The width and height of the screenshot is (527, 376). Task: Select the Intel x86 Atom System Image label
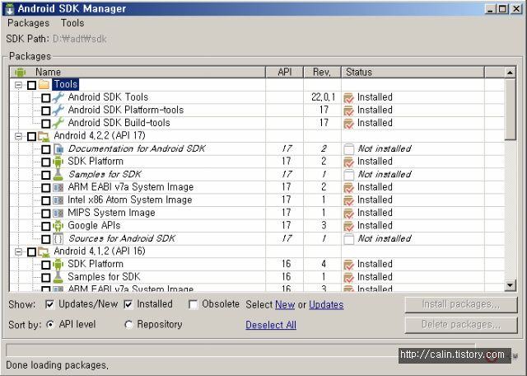130,200
